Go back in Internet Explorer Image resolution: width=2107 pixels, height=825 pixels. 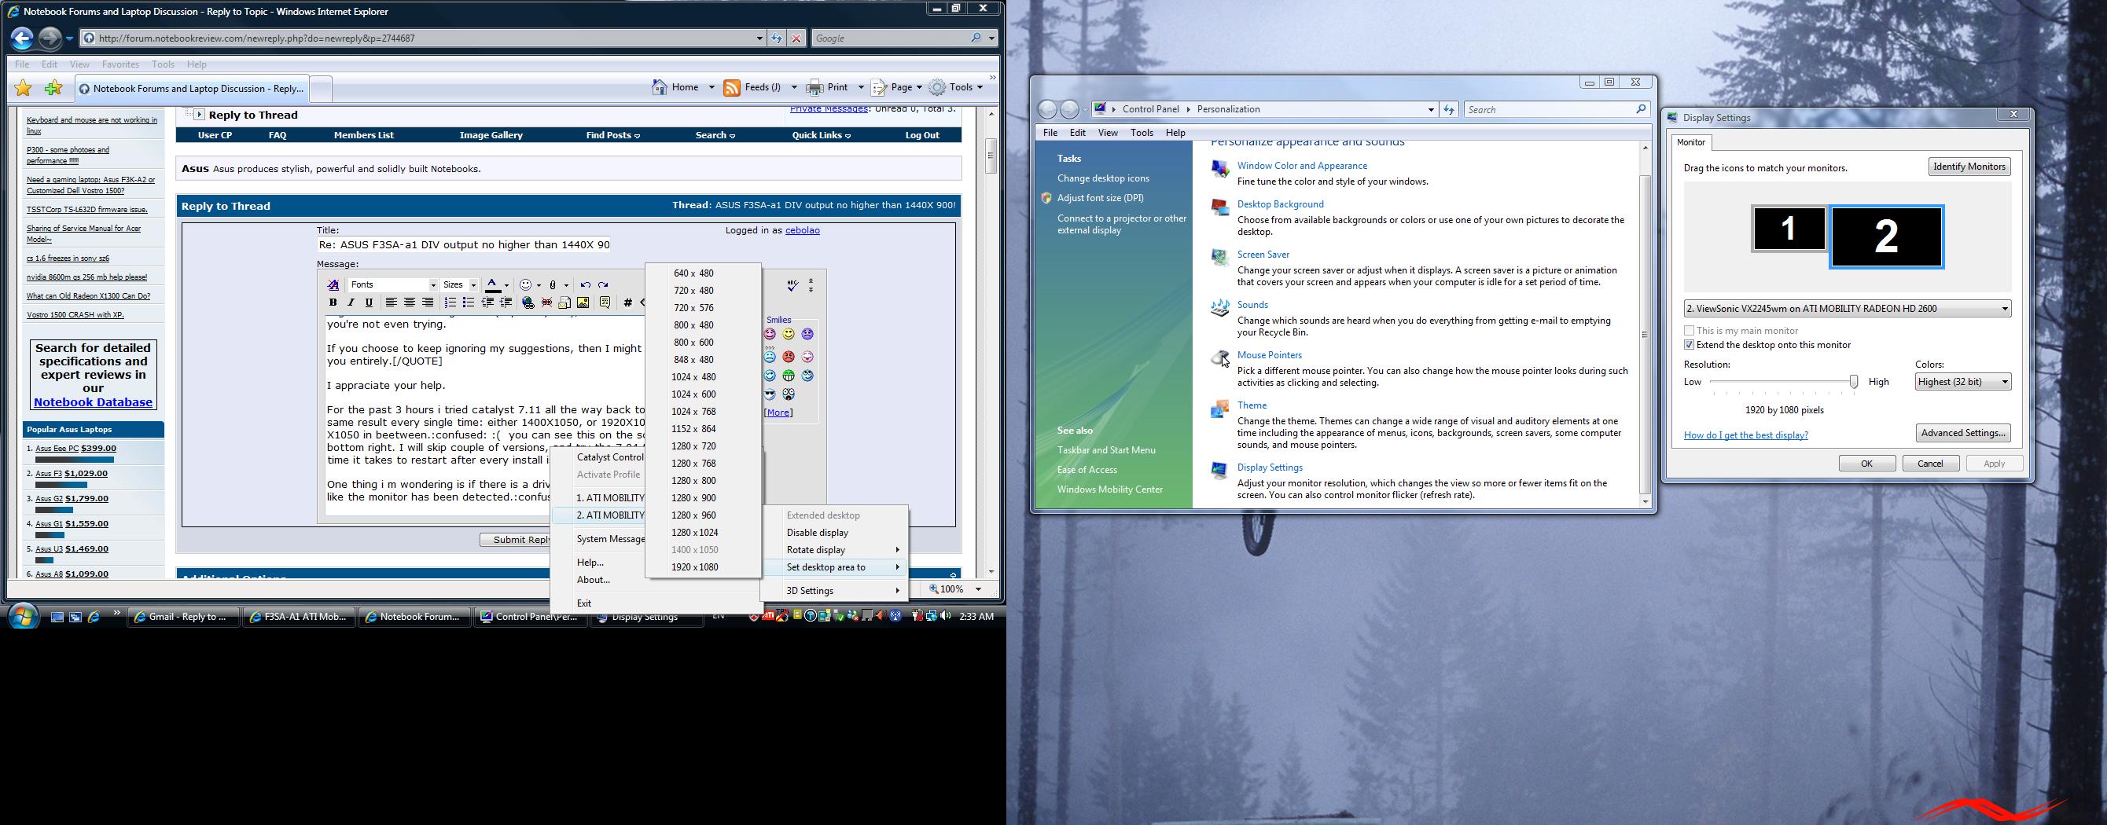tap(22, 38)
